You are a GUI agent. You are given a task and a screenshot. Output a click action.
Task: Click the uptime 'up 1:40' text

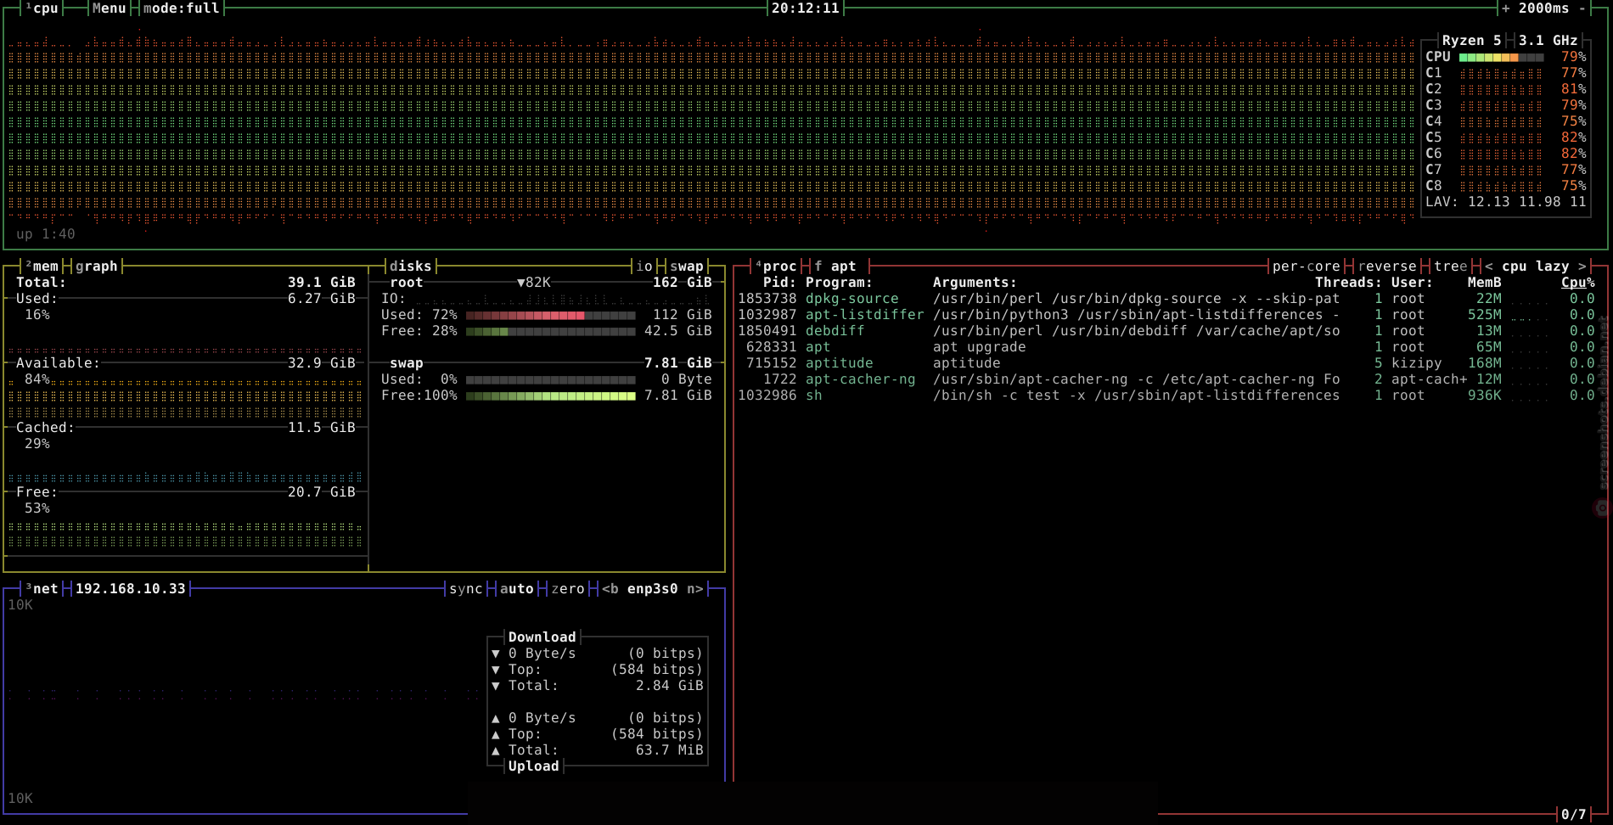[46, 234]
